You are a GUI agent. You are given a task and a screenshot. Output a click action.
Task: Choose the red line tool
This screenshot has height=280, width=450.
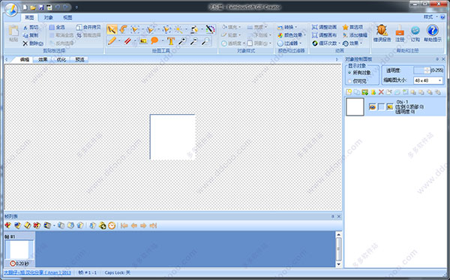tap(127, 41)
